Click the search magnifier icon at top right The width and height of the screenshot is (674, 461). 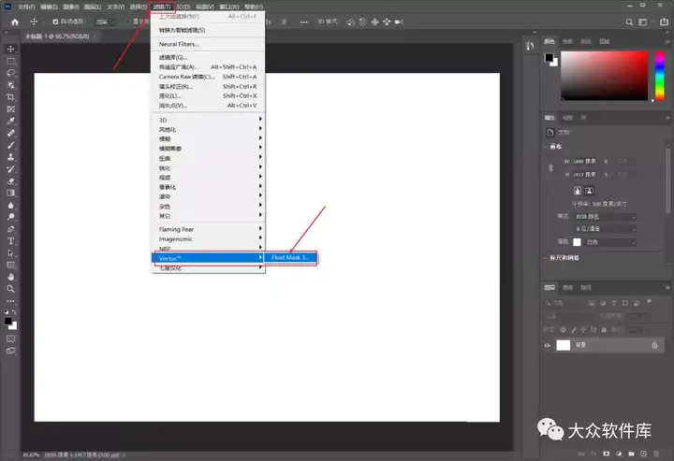629,22
